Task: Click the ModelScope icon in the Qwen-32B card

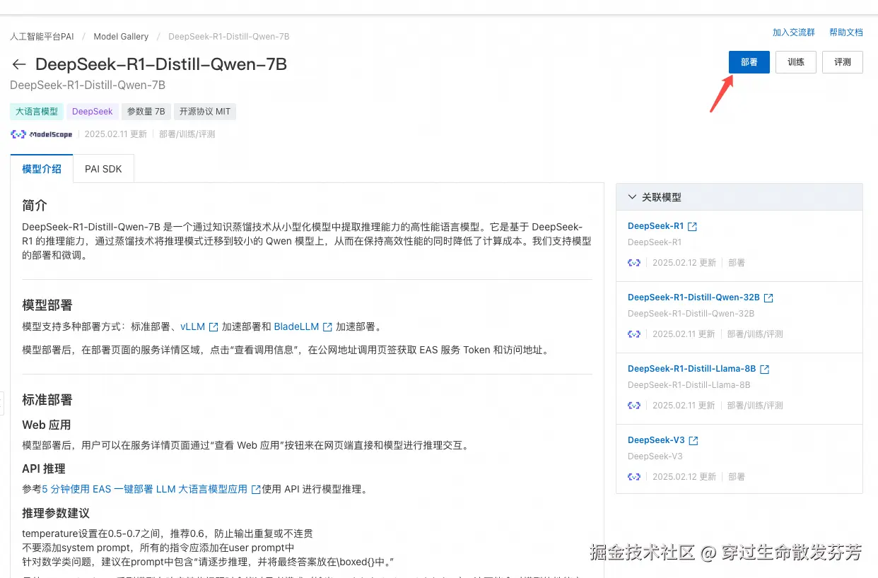Action: click(x=634, y=334)
